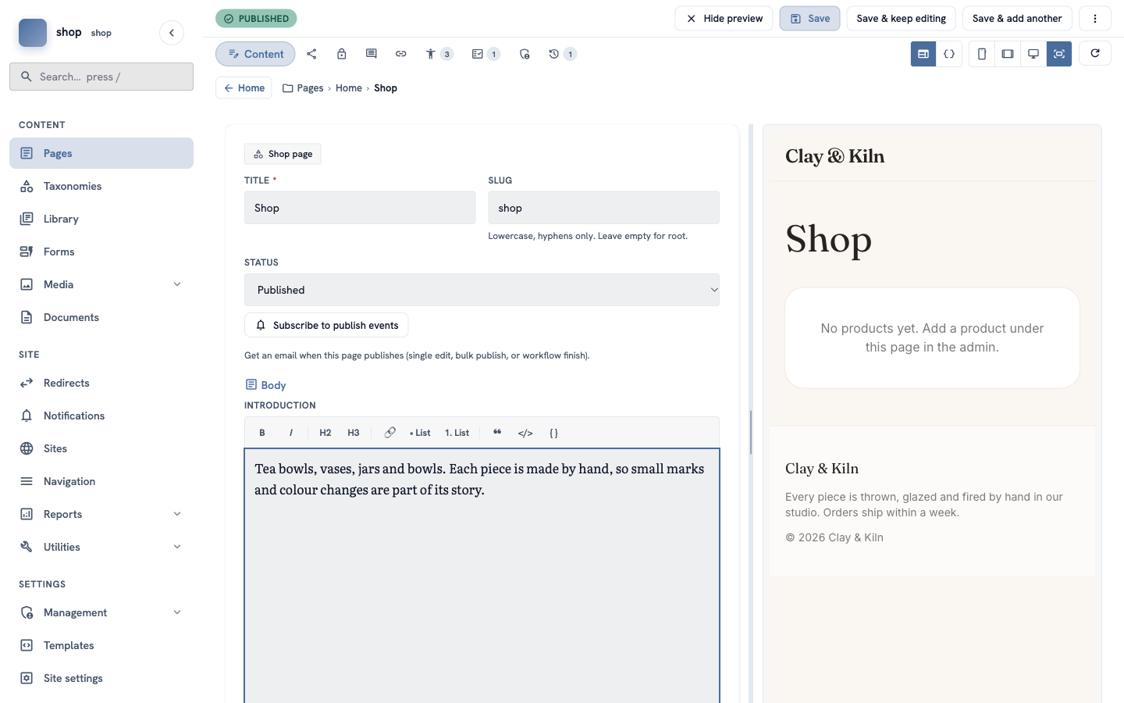The image size is (1124, 703).
Task: Open Redirects in the sidebar
Action: pos(101,383)
